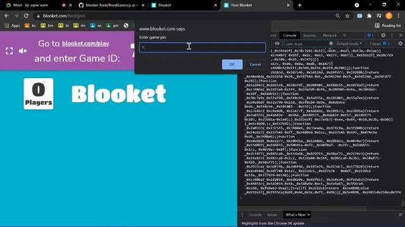Toggle the console live expression eye

(x=277, y=44)
